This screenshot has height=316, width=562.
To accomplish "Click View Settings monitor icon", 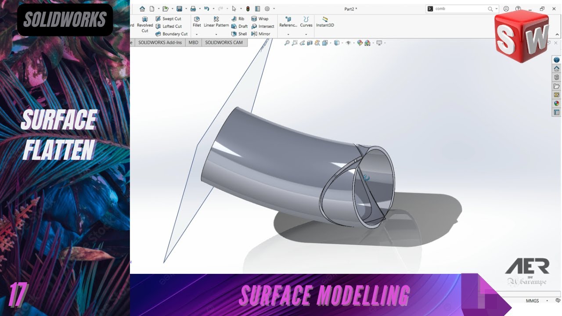I will pos(378,43).
